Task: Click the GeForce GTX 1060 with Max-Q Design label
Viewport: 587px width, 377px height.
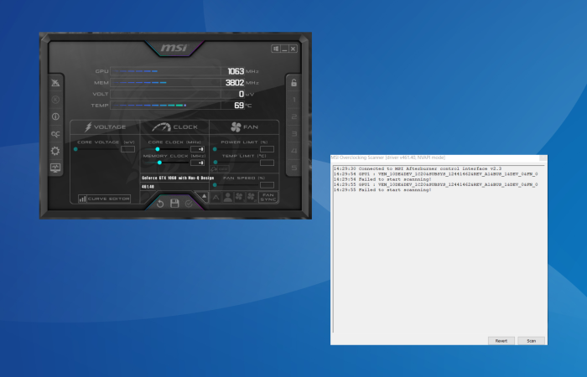Action: pyautogui.click(x=178, y=178)
